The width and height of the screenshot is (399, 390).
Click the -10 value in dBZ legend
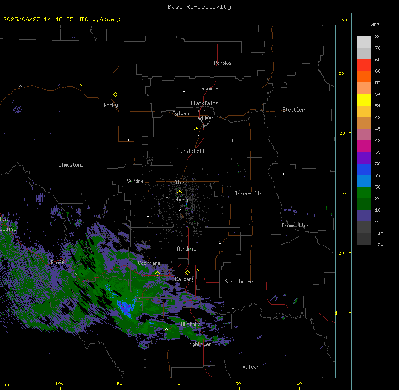click(379, 233)
